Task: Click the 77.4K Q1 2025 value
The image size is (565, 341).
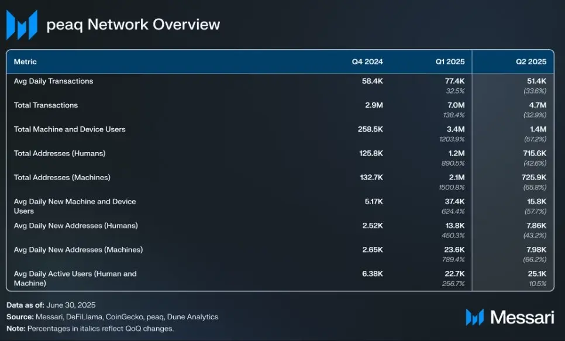Action: [x=454, y=81]
